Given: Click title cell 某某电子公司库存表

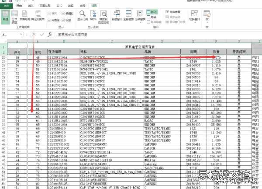Looking at the screenshot, I should (x=140, y=47).
